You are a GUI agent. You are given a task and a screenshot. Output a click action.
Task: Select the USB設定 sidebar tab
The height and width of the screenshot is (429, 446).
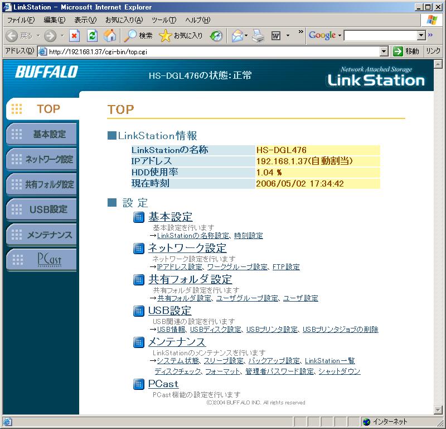click(x=41, y=209)
